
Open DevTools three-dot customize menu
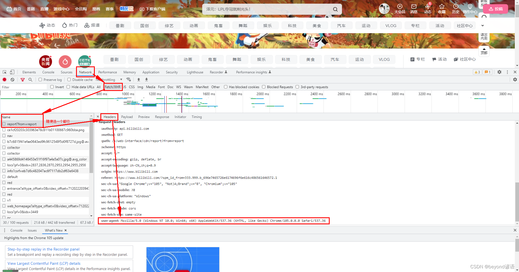point(507,72)
